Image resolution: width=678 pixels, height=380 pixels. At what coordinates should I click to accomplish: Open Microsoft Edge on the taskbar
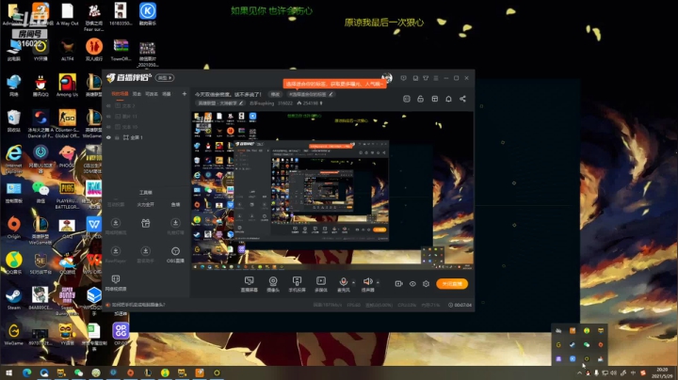(x=26, y=372)
